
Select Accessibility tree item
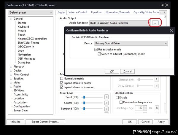tap(21, 94)
